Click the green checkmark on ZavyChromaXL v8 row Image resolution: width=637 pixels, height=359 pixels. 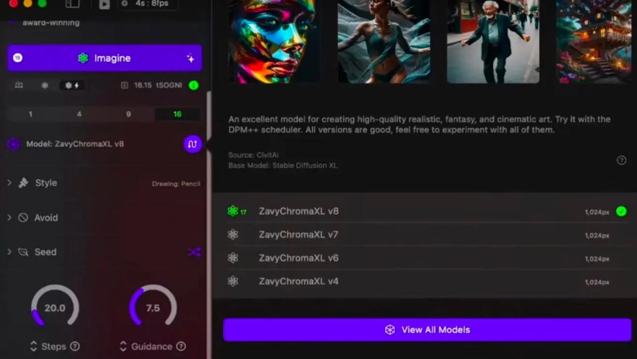click(621, 212)
